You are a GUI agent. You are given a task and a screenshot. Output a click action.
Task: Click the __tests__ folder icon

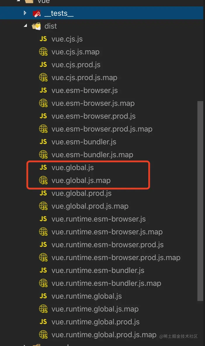(x=37, y=13)
